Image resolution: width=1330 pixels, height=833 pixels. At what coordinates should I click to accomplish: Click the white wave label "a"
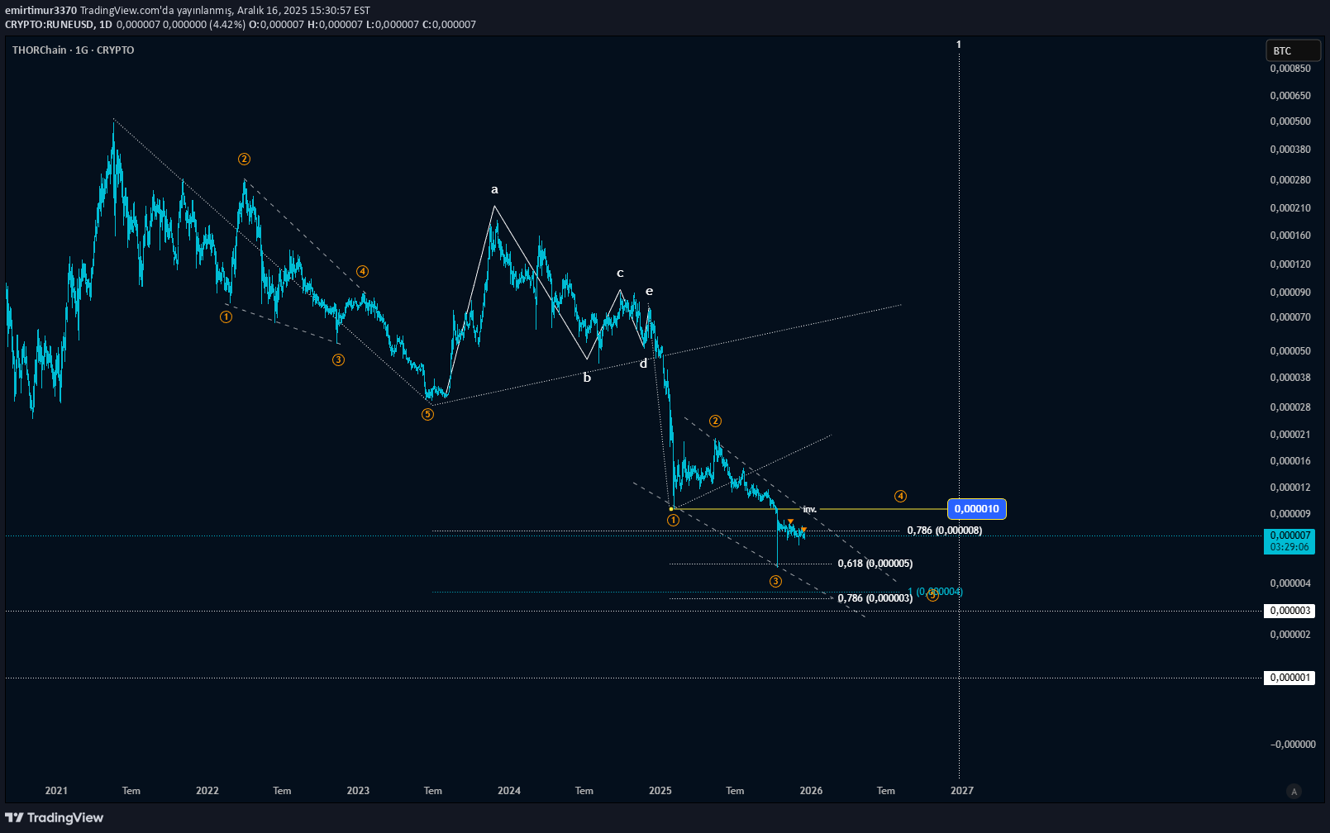pyautogui.click(x=494, y=190)
